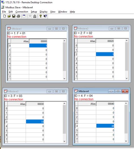This screenshot has width=134, height=149.
Task: Select row header 6 in Mbslave4
Action: [x=77, y=135]
